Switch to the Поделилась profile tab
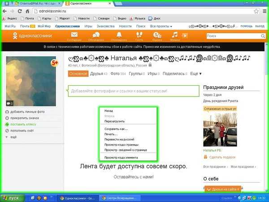The height and width of the screenshot is (202, 269). 175,74
